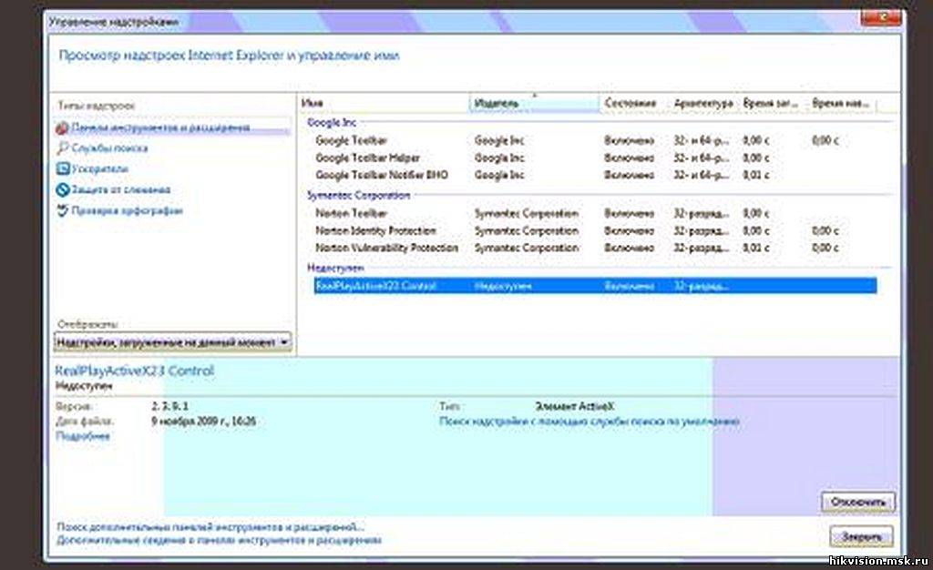The height and width of the screenshot is (570, 933).
Task: Select the Google Toolbar Helper add-on
Action: [595, 158]
